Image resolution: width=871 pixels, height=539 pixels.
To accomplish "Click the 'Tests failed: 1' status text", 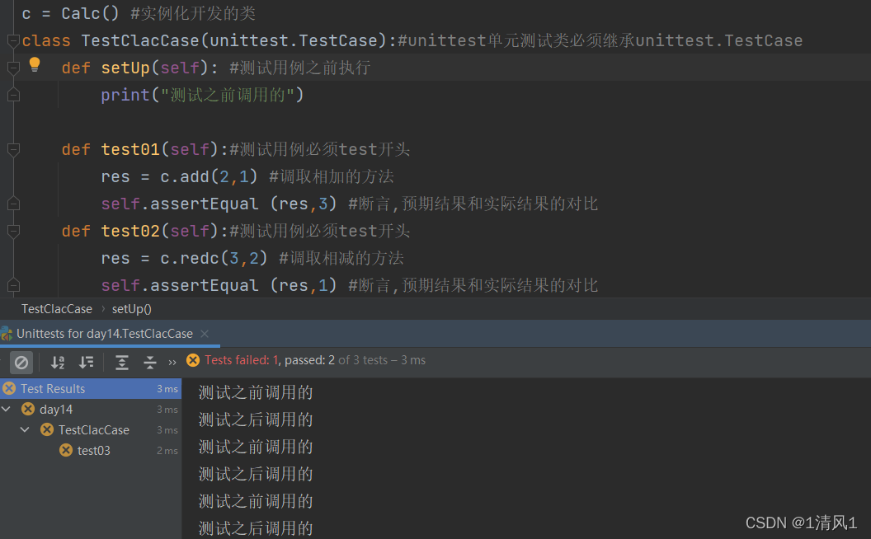I will coord(242,360).
